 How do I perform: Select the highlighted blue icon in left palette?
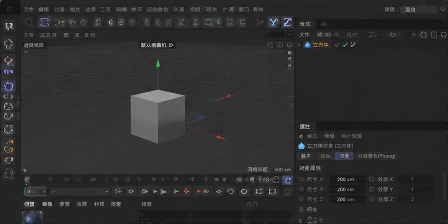[x=8, y=86]
